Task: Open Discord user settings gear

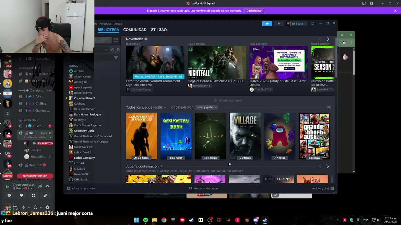Action: click(47, 207)
